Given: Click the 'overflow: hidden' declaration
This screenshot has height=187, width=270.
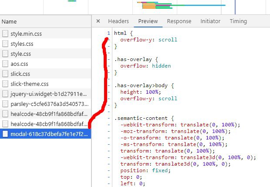Looking at the screenshot, I should 145,66.
